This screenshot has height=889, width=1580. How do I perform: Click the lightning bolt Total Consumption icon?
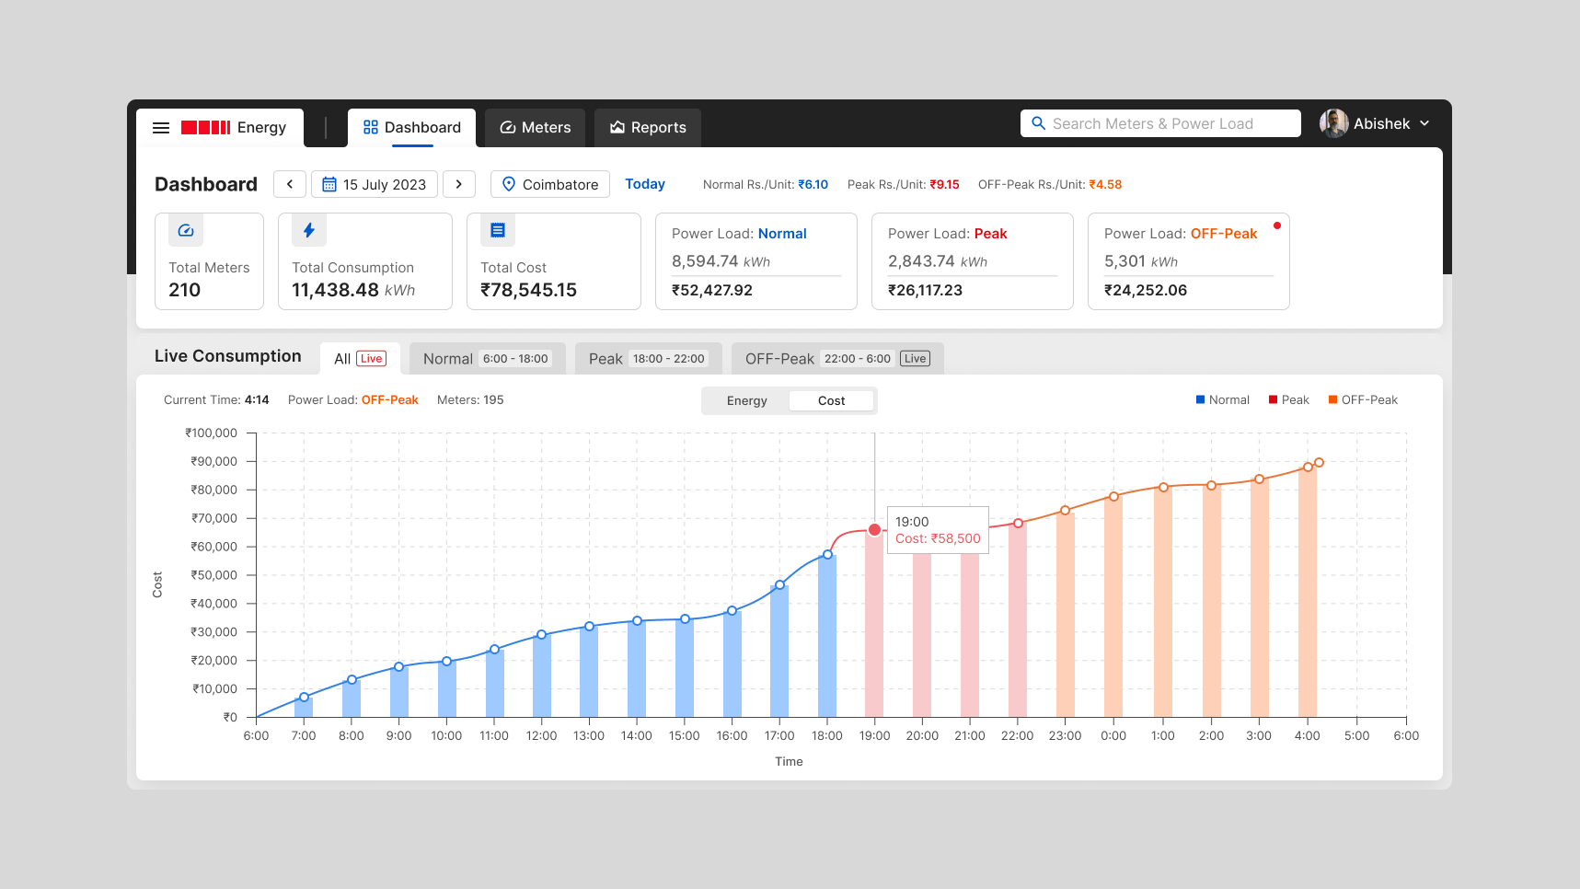[308, 230]
